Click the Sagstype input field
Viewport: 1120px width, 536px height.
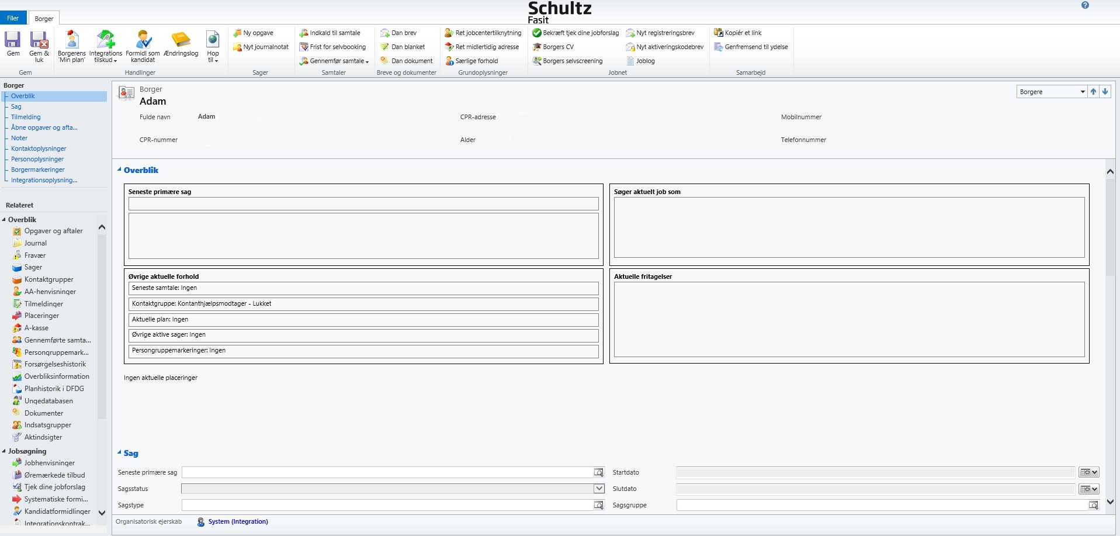coord(387,505)
